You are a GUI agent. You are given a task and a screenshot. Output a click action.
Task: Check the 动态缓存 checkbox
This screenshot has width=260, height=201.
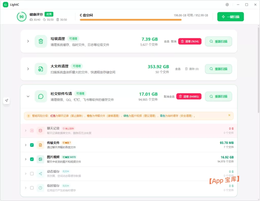coord(32,174)
